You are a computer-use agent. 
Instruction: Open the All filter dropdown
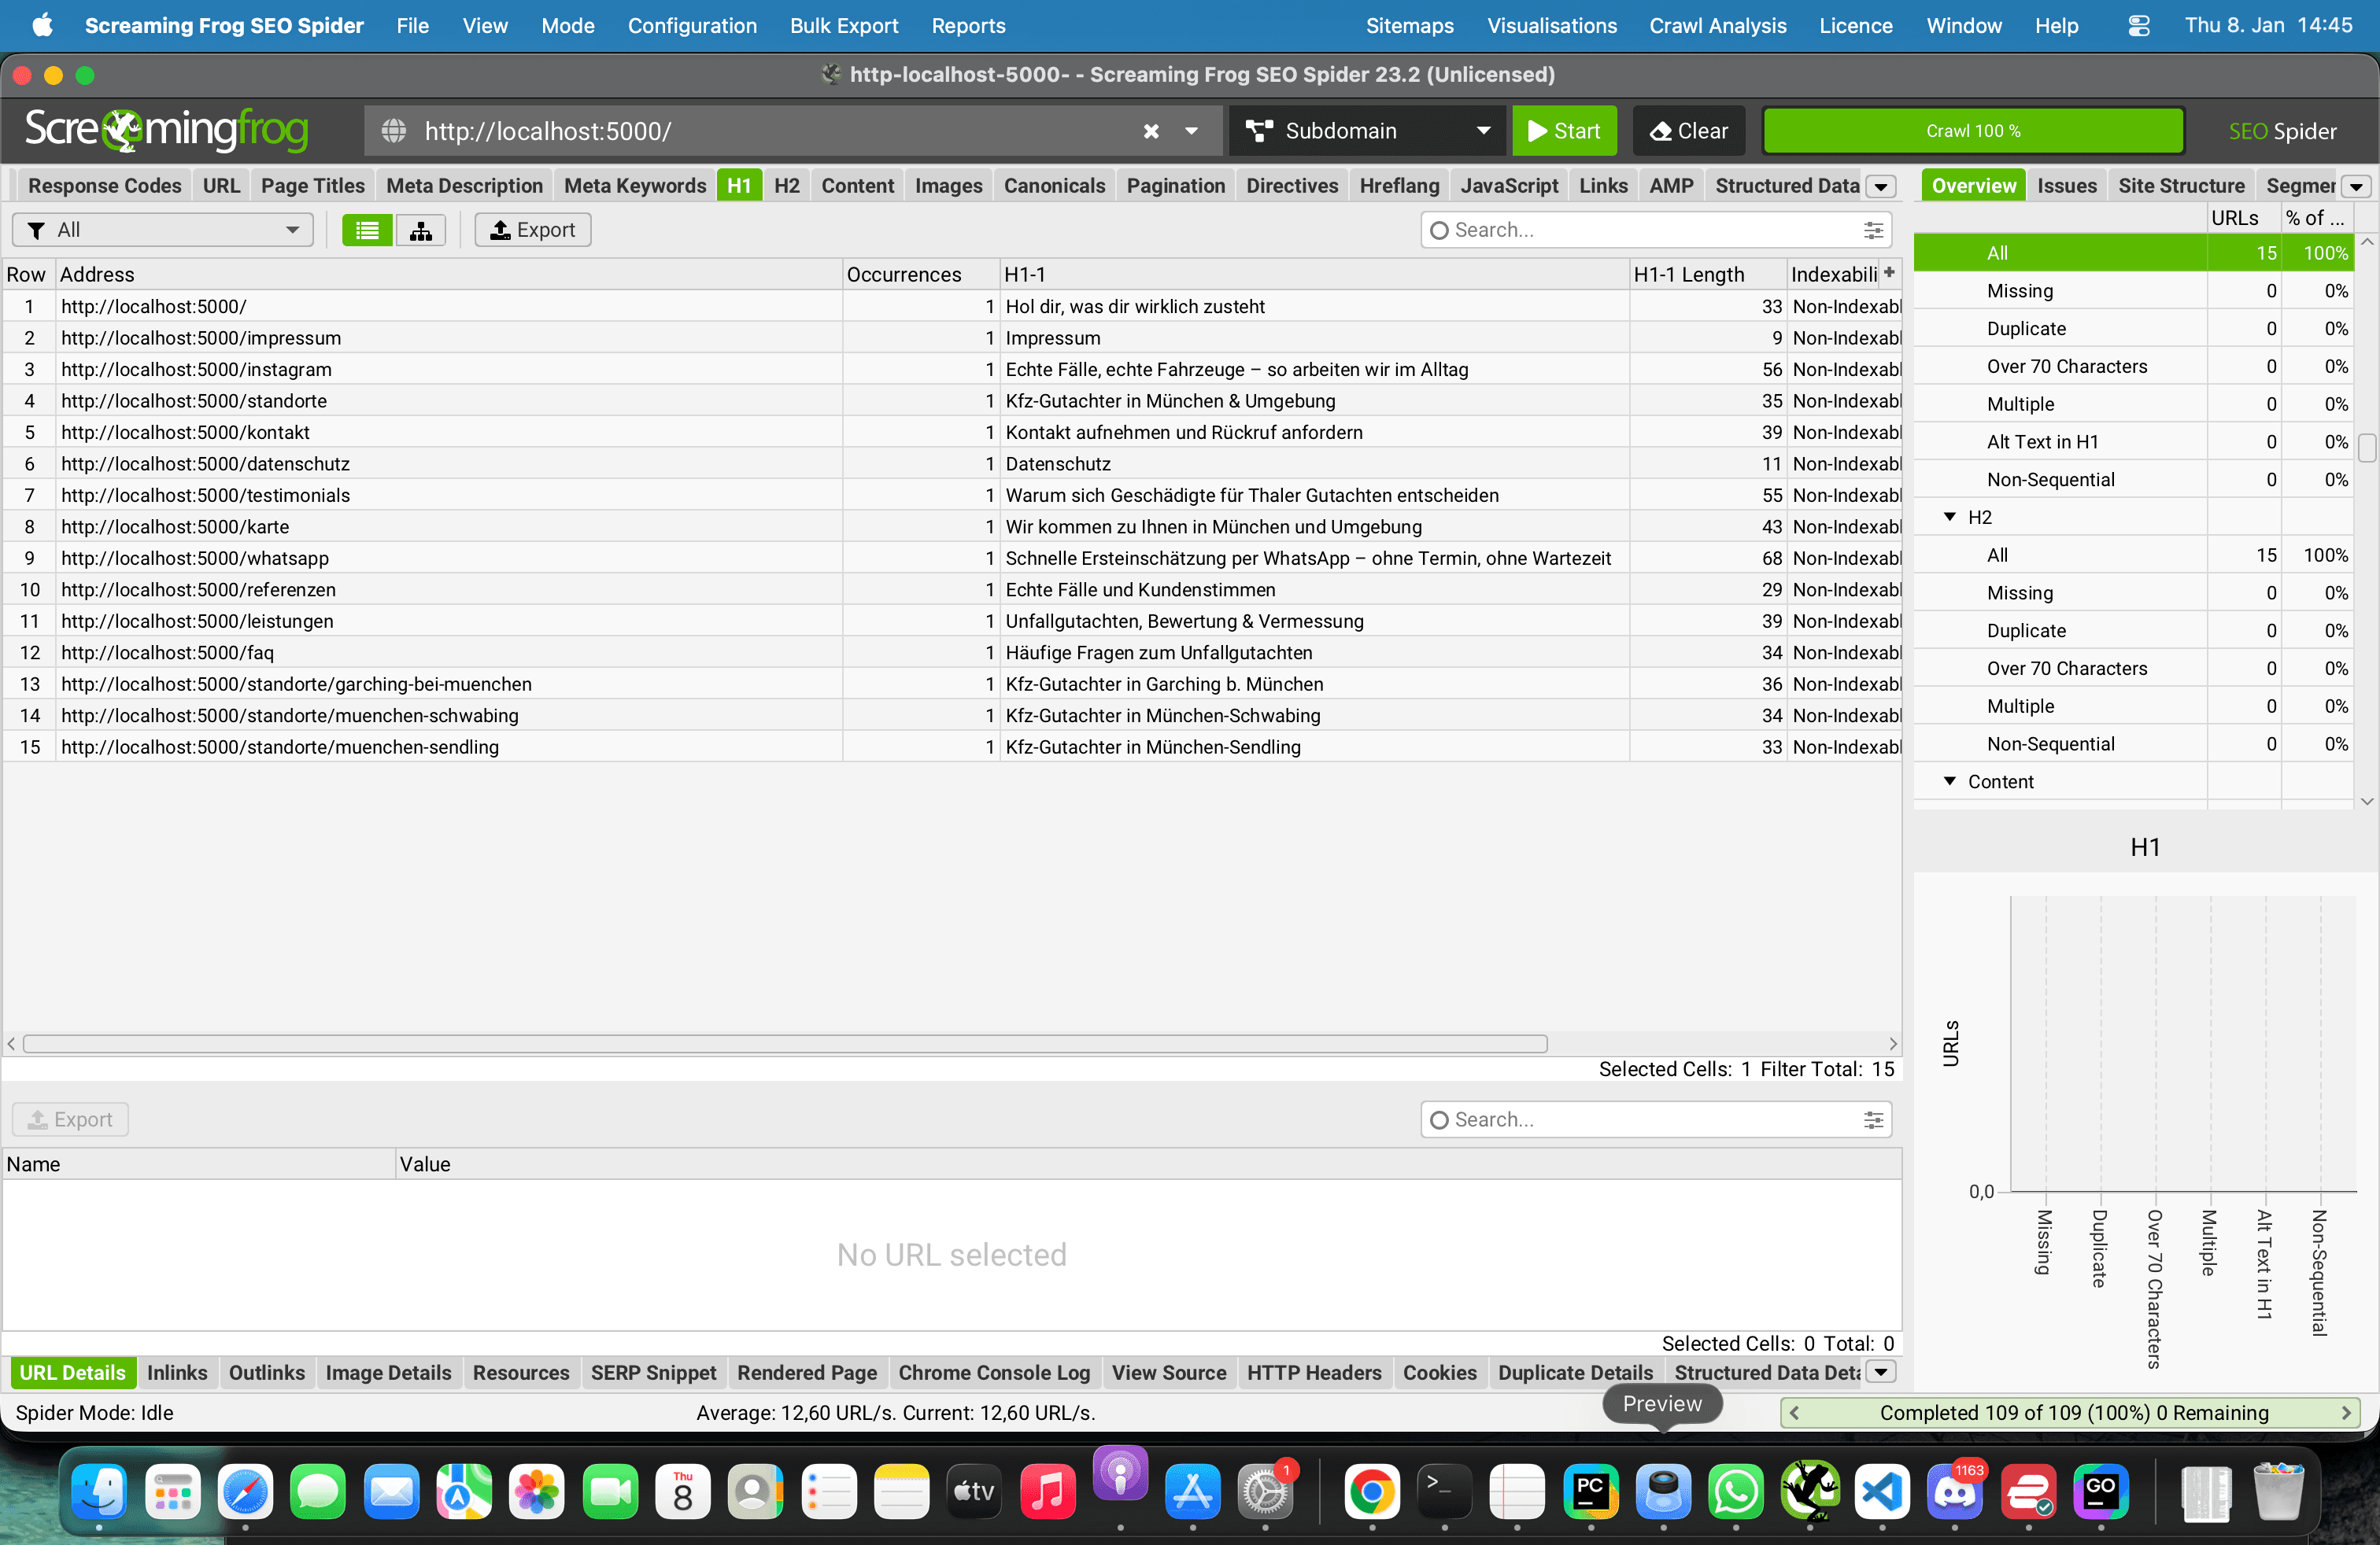click(x=163, y=230)
